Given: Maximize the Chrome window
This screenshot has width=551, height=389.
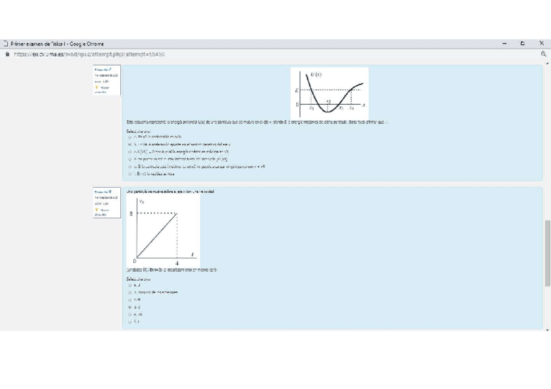Looking at the screenshot, I should [522, 44].
